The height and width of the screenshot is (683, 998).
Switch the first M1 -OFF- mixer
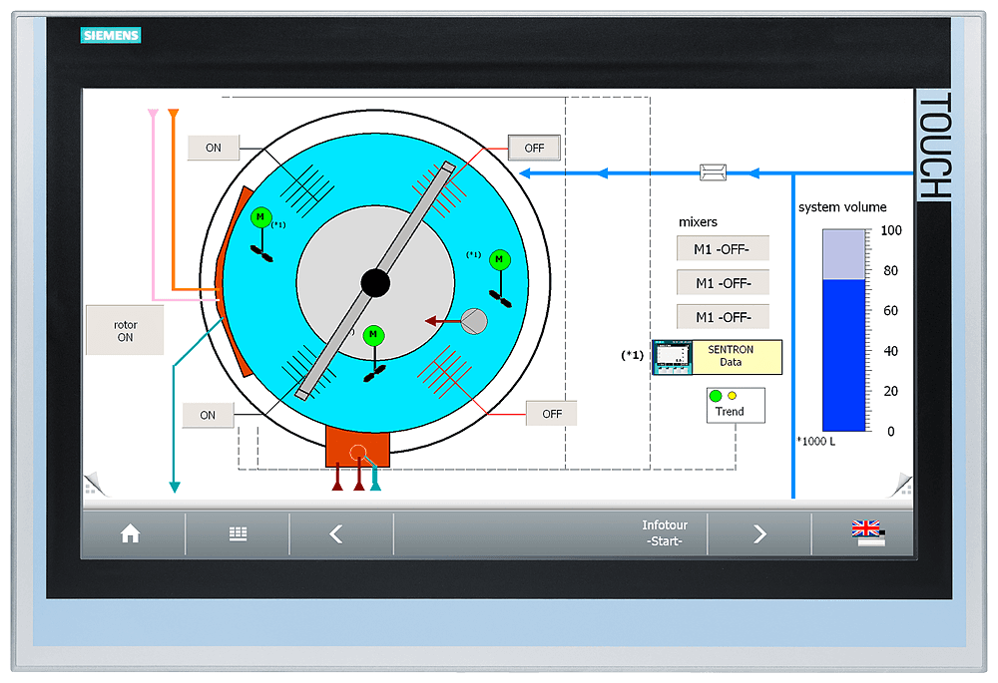click(723, 248)
